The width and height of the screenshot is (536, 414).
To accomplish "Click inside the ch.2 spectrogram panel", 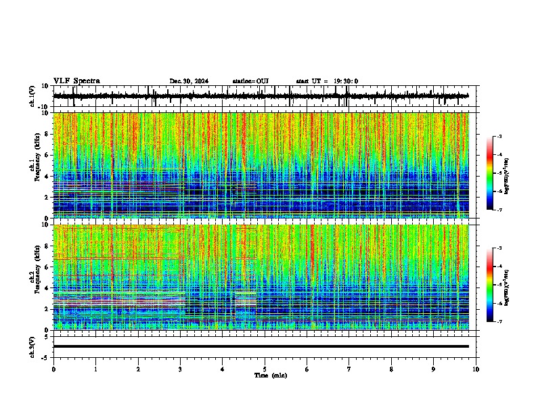I will tap(261, 277).
